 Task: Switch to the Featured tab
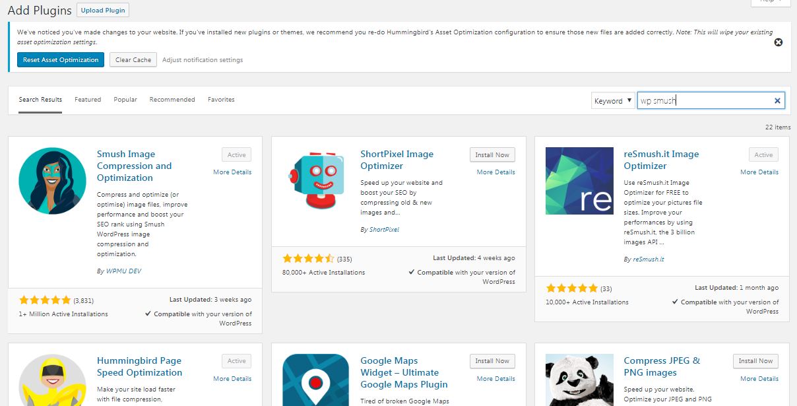click(x=88, y=99)
